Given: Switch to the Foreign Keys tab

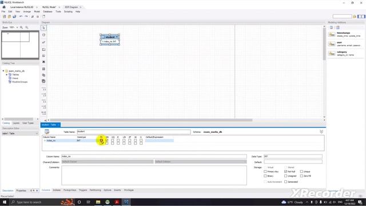Looking at the screenshot, I should click(70, 190).
